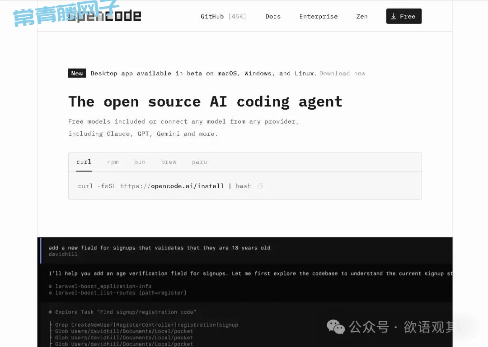Click the "The open source AI coding agent" heading

[205, 102]
